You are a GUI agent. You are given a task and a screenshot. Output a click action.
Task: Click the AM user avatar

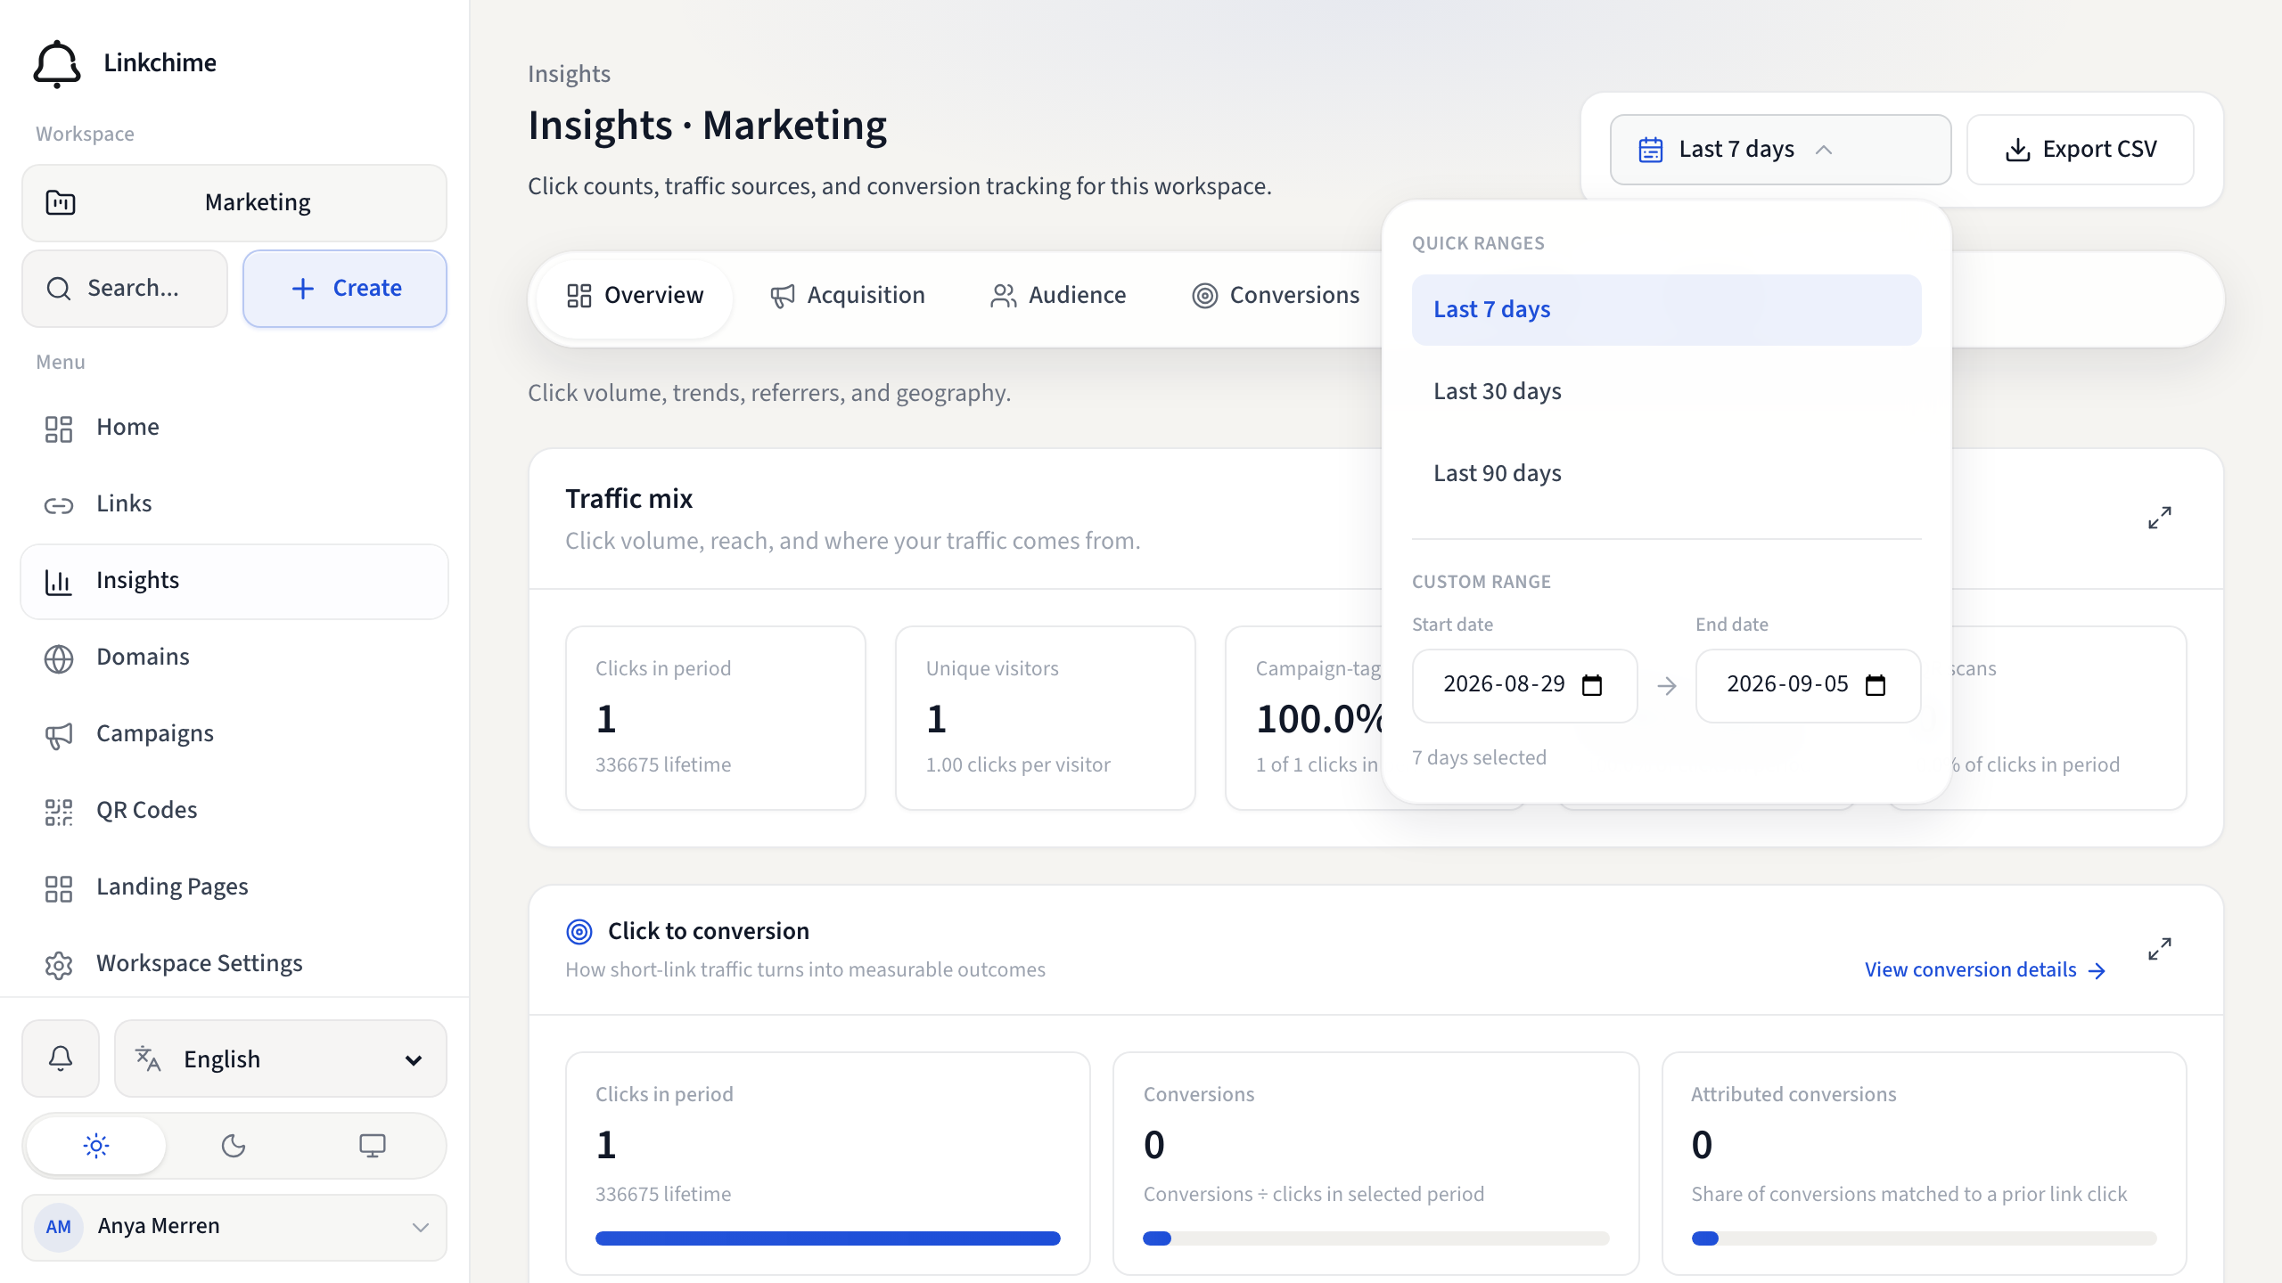pos(59,1227)
